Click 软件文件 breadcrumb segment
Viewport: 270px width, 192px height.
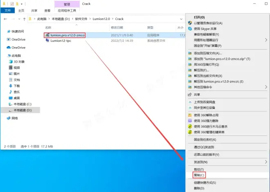click(81, 19)
